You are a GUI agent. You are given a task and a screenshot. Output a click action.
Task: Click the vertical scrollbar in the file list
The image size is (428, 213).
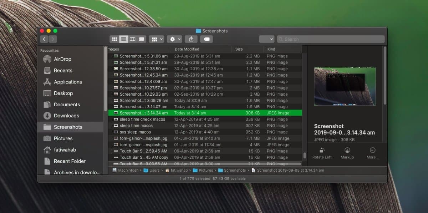304,156
